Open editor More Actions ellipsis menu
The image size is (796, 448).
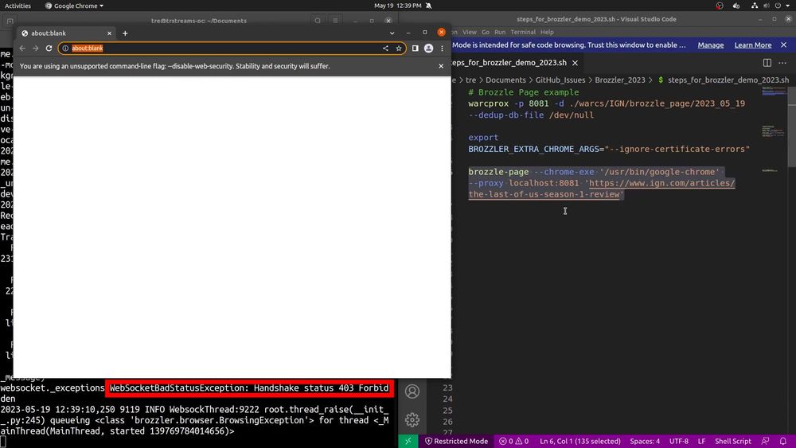(782, 63)
